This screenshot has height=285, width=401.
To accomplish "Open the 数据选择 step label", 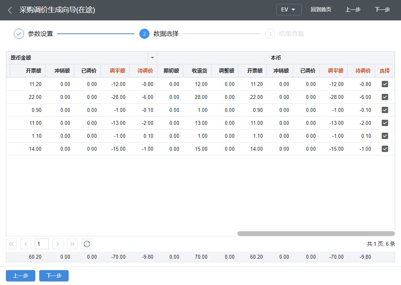I will (x=166, y=34).
